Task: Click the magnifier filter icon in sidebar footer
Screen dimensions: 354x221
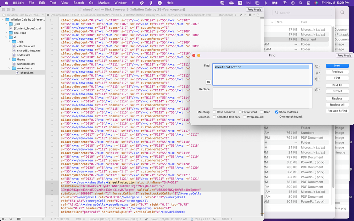Action: (11, 219)
